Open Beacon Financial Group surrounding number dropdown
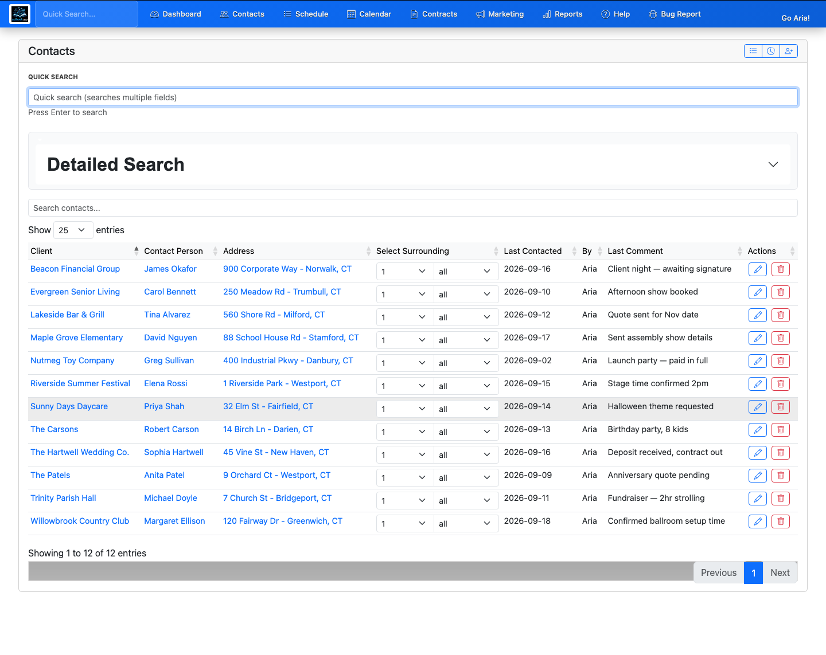The image size is (826, 655). click(x=405, y=271)
